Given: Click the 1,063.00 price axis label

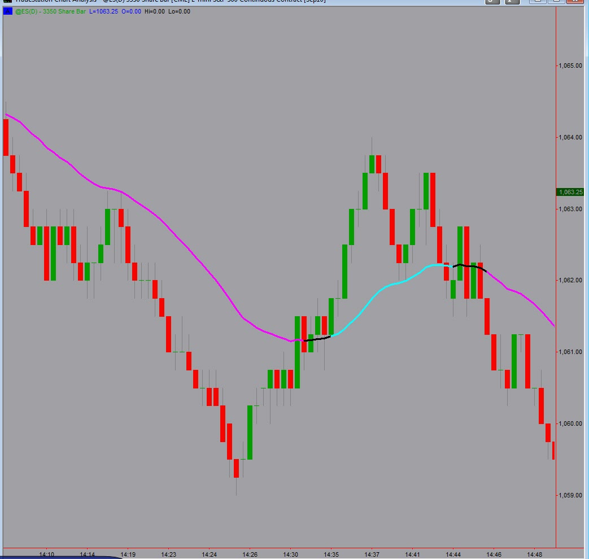Looking at the screenshot, I should click(570, 209).
